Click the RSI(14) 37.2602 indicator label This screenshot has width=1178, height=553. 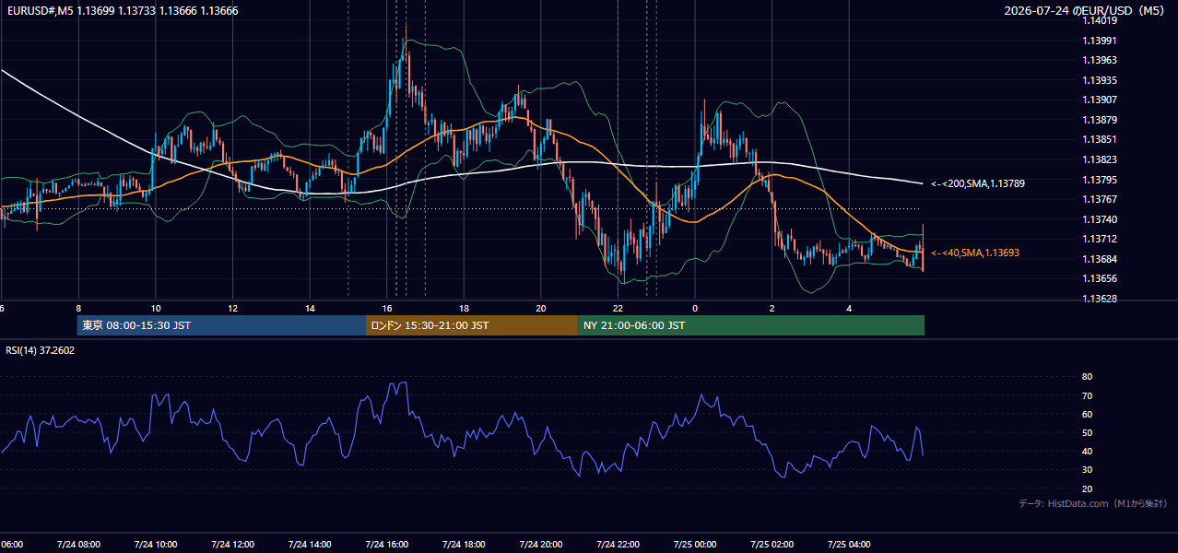pos(41,350)
